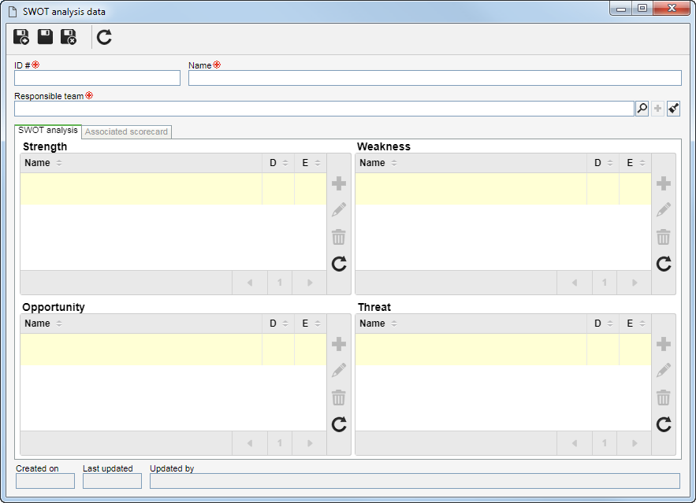Add a new Threat item with the plus icon

click(664, 344)
